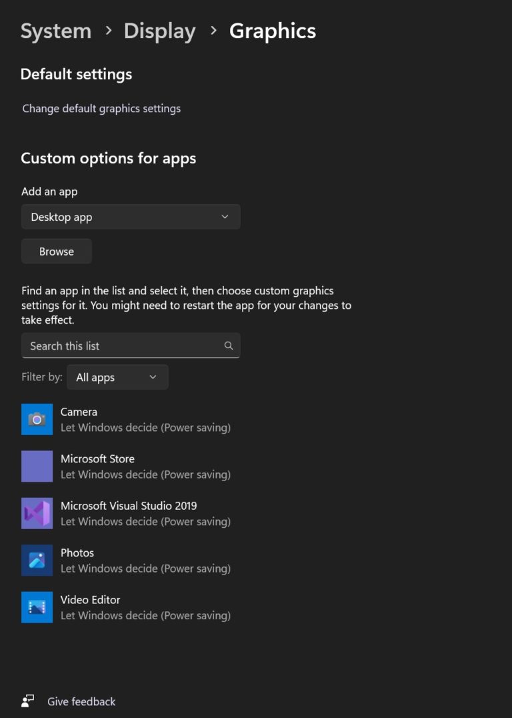Go to Display via the breadcrumb
The height and width of the screenshot is (718, 512).
point(159,31)
